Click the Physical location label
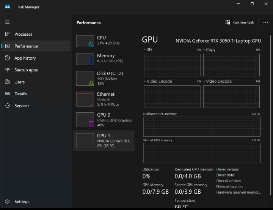The image size is (273, 210). pyautogui.click(x=230, y=186)
